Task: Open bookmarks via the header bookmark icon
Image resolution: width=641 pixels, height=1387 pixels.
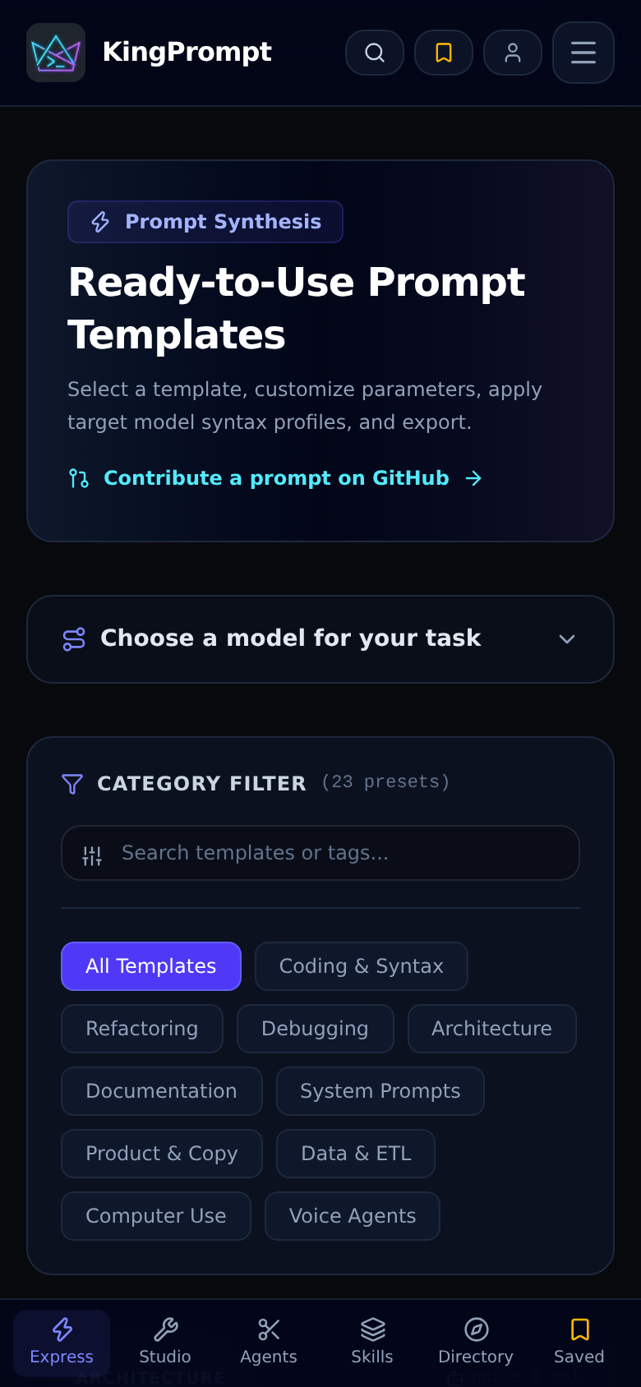Action: [x=444, y=53]
